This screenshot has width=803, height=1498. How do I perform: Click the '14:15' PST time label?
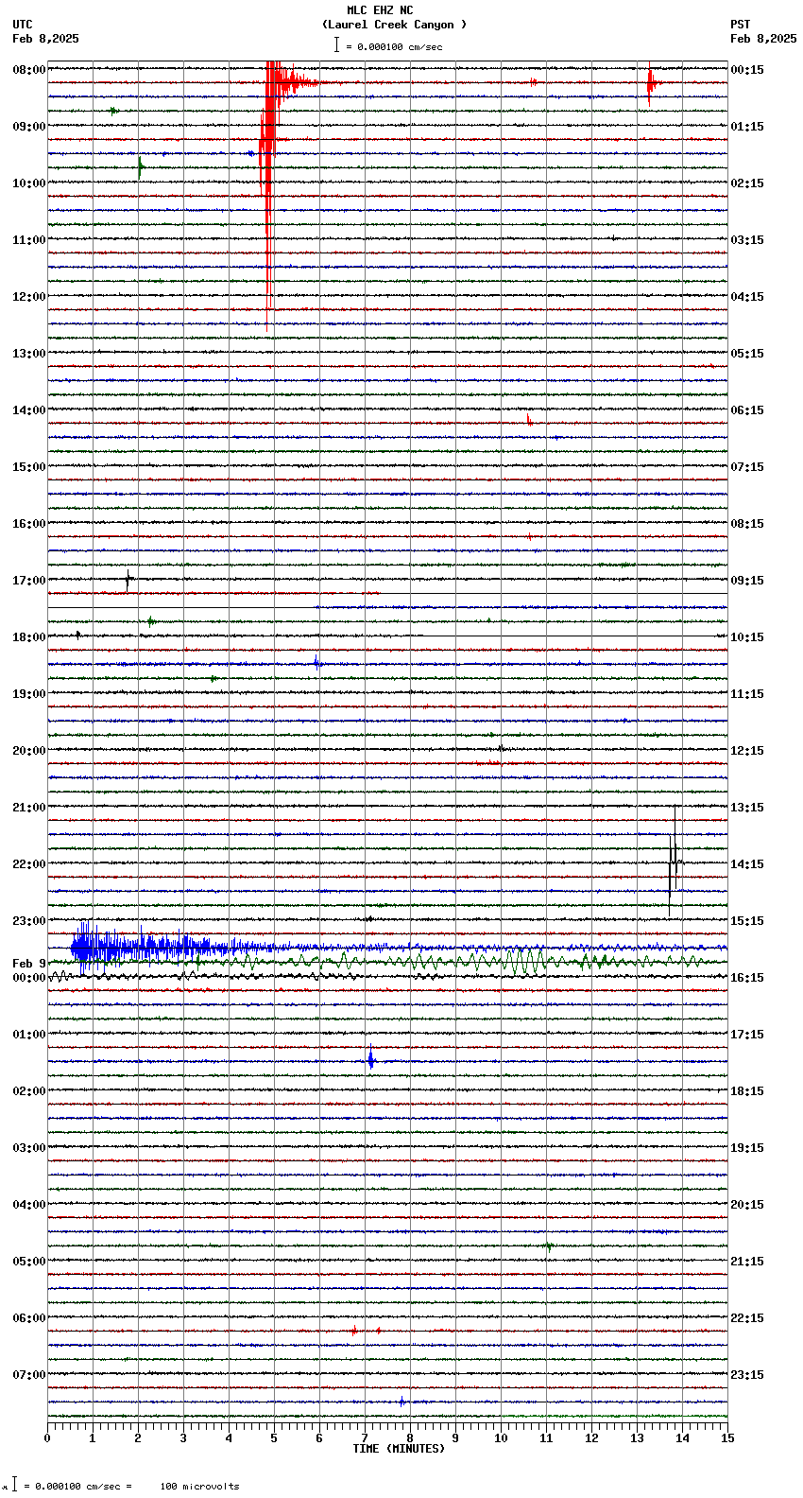(747, 864)
